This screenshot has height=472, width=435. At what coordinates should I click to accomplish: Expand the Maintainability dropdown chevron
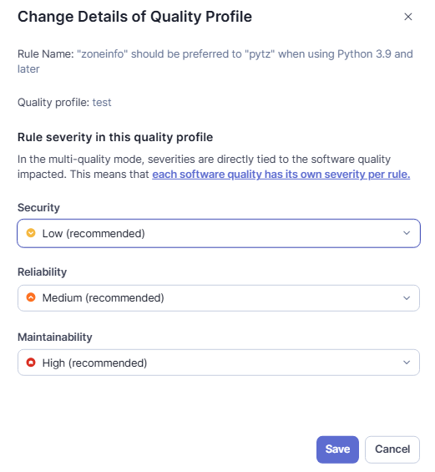click(x=407, y=363)
